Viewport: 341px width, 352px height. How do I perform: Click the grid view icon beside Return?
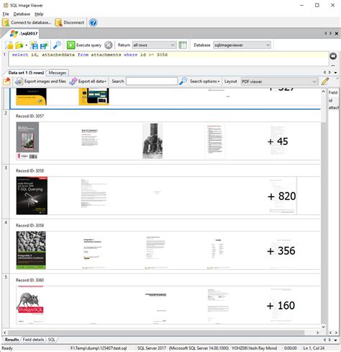point(183,45)
